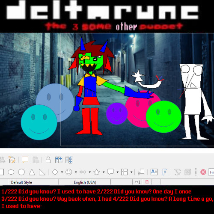214x214 pixels.
Task: Click the track changes document-with-pencil icon
Action: (12, 160)
